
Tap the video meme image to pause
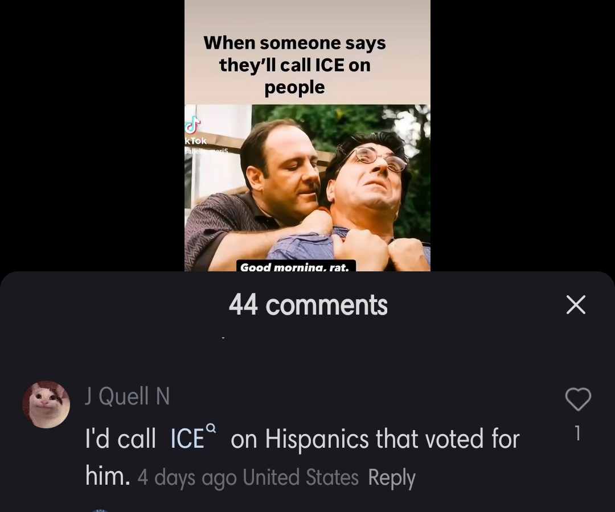[307, 188]
